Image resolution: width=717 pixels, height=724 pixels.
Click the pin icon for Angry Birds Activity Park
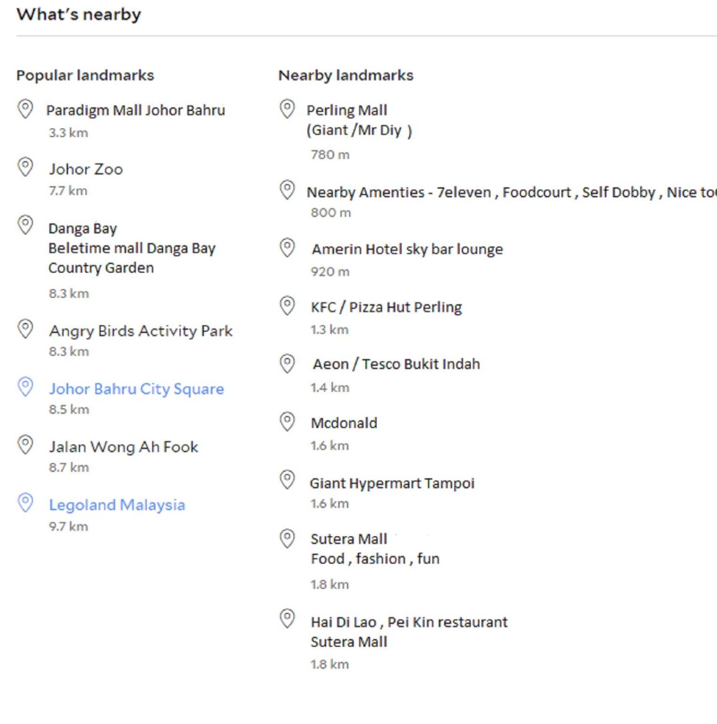[x=25, y=328]
